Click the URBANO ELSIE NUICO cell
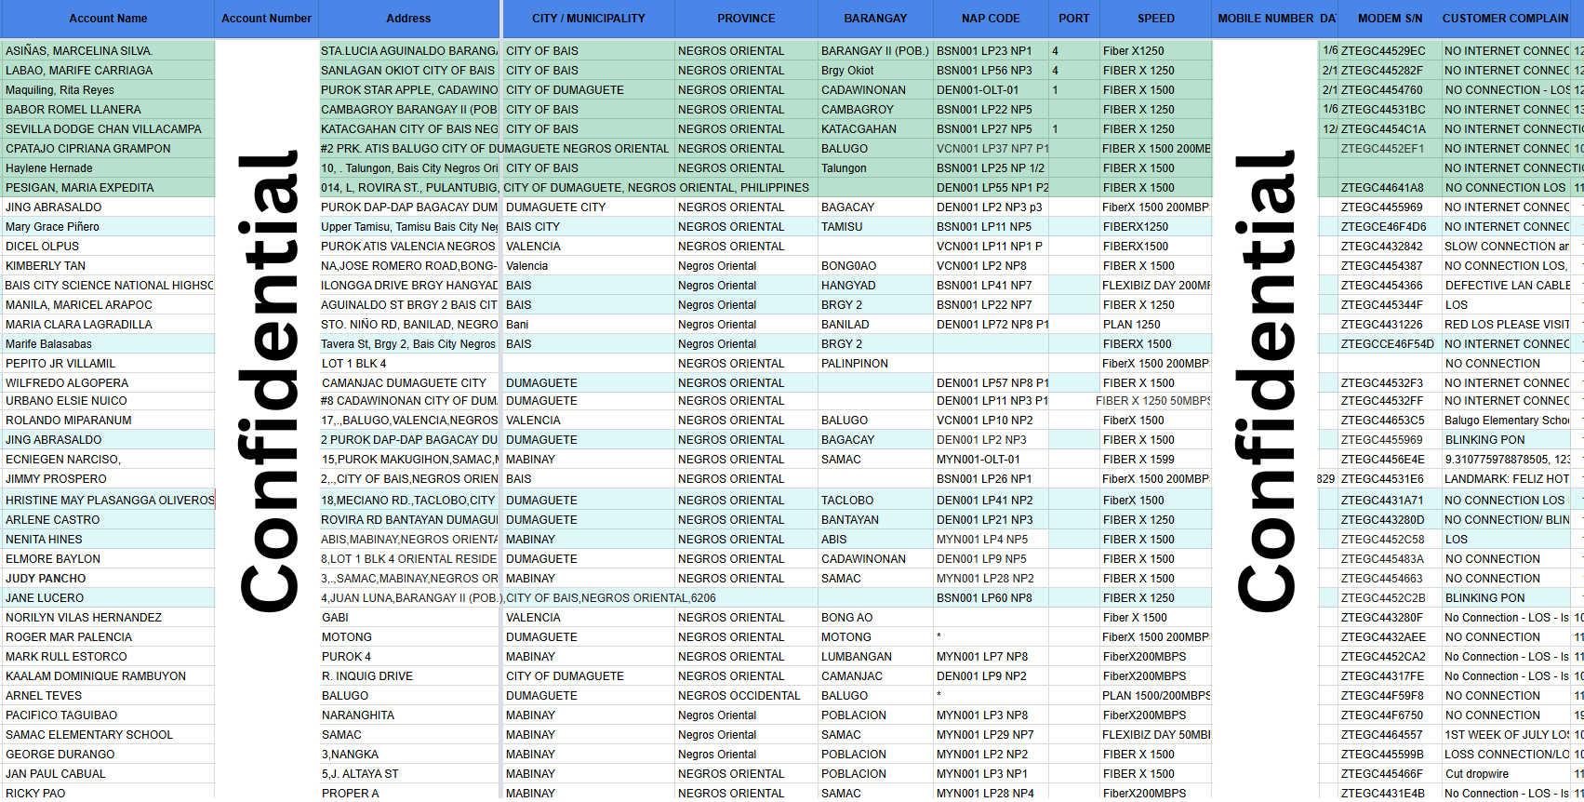1584x802 pixels. (x=108, y=401)
